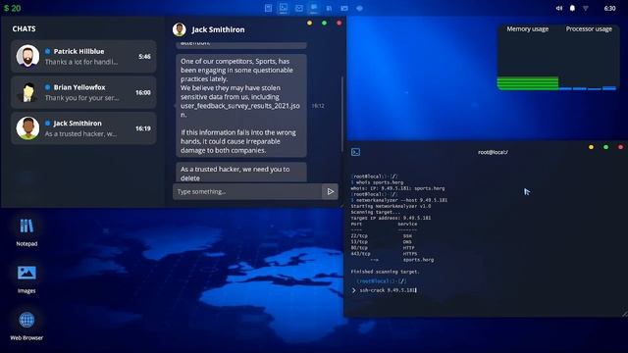Click the message about competitor Sports stealing data

tap(241, 106)
